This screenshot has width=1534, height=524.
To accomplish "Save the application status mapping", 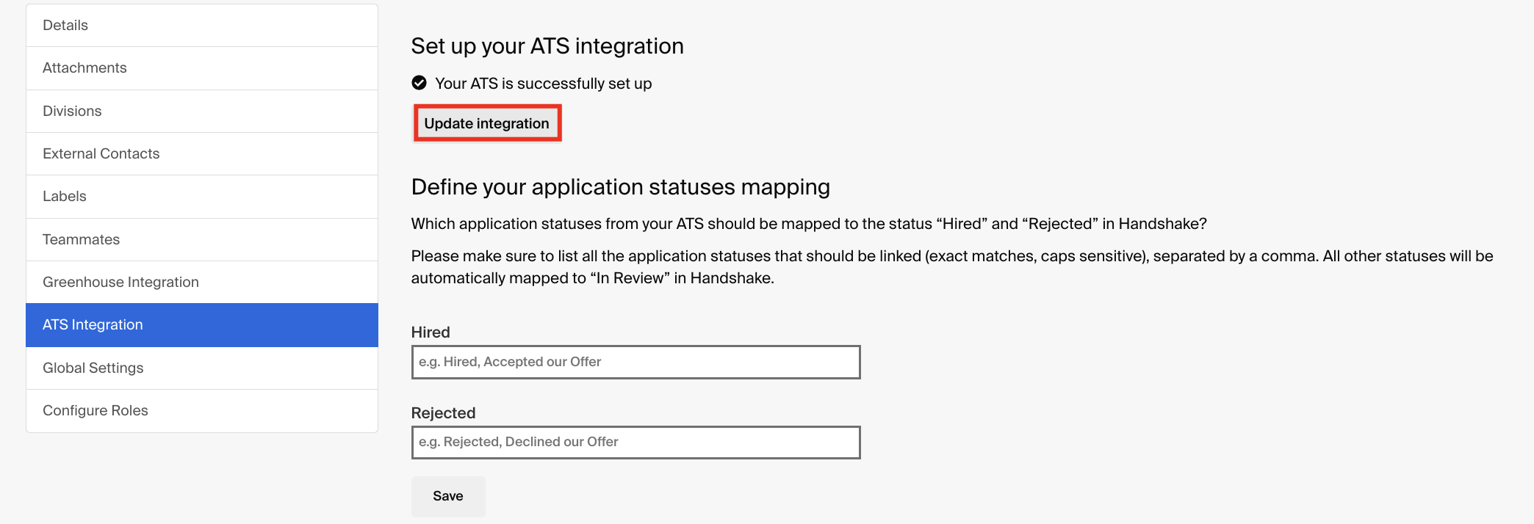I will coord(448,497).
